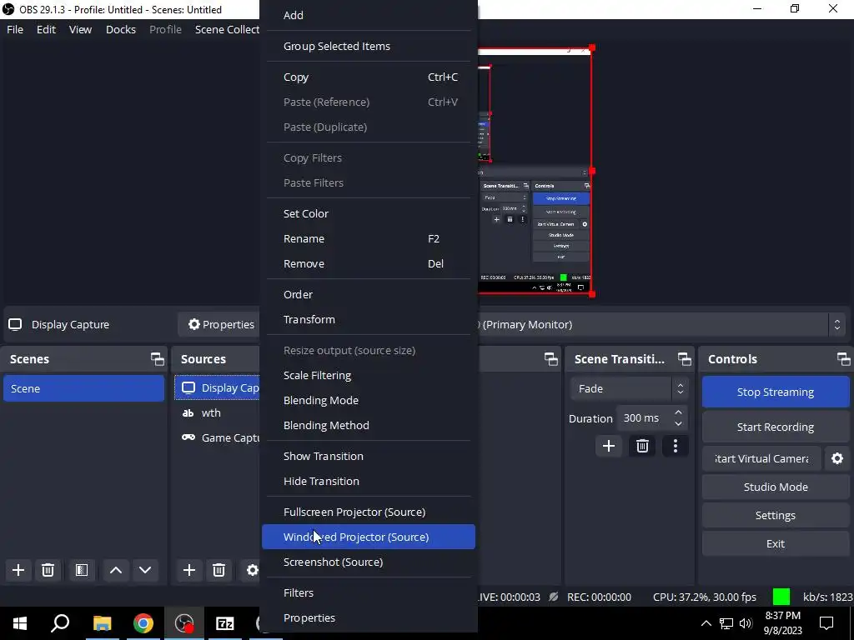The height and width of the screenshot is (640, 854).
Task: Add a new scene with plus icon
Action: pyautogui.click(x=18, y=570)
